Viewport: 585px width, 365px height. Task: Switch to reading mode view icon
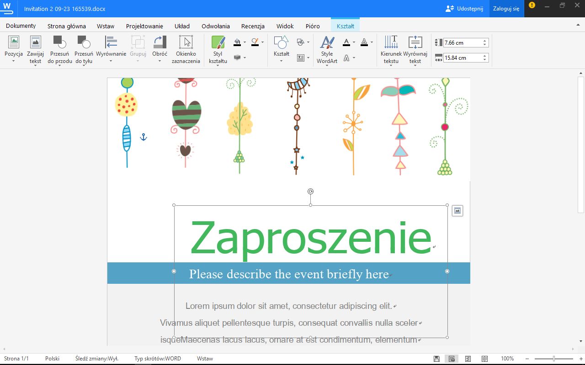(x=485, y=359)
